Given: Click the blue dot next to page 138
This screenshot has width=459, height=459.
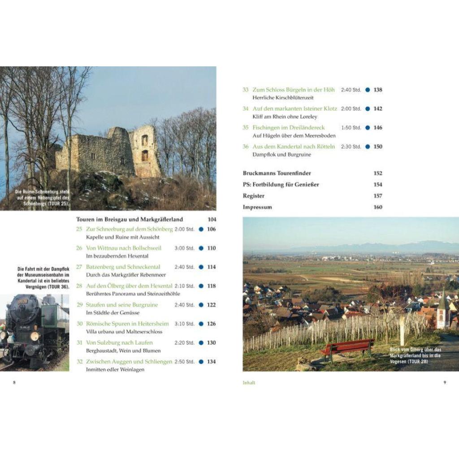Looking at the screenshot, I should (368, 90).
